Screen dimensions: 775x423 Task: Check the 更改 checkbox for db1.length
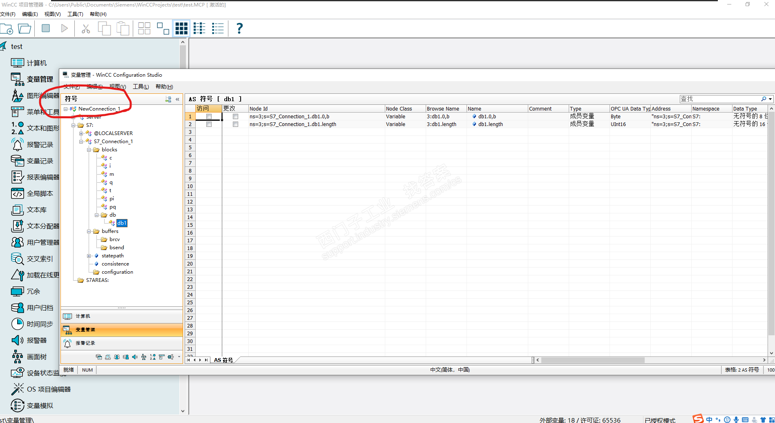[235, 124]
